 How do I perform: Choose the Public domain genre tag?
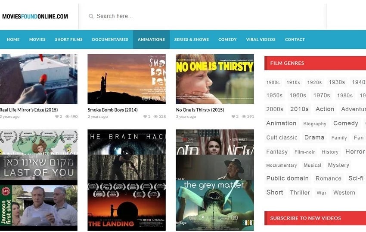click(x=287, y=178)
